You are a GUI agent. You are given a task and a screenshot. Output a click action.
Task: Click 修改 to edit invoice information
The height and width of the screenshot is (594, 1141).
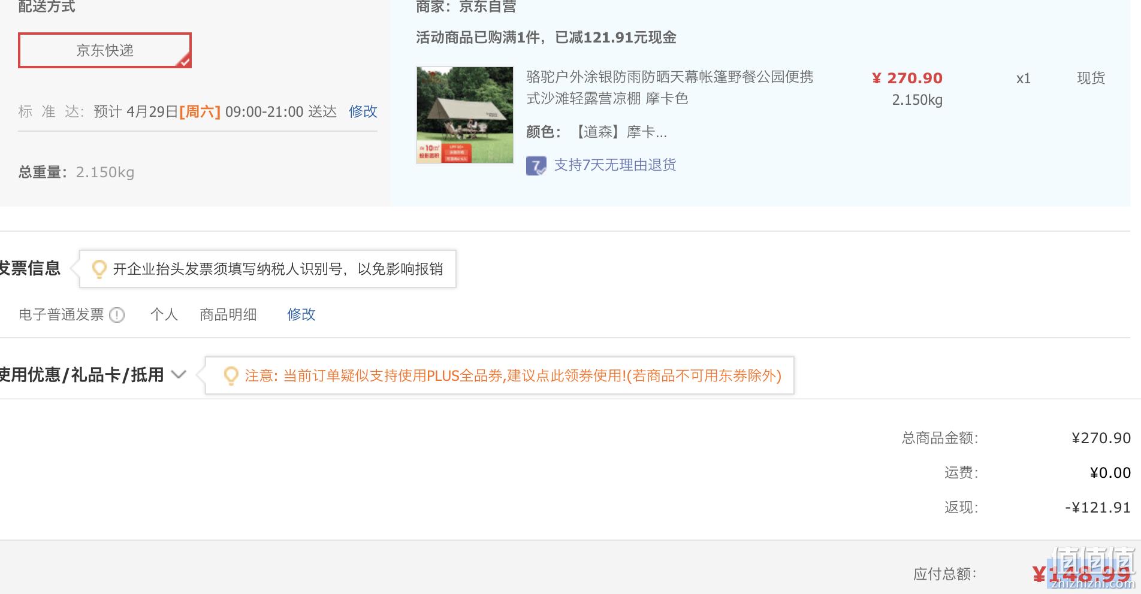[301, 314]
